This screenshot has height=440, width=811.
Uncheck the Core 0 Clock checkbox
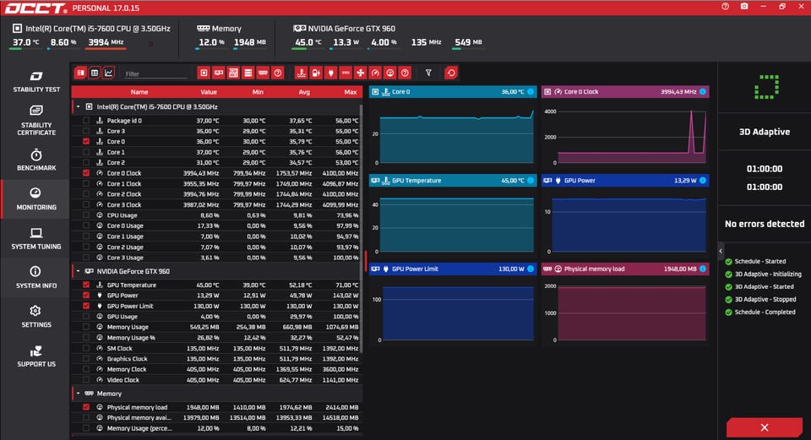[86, 172]
